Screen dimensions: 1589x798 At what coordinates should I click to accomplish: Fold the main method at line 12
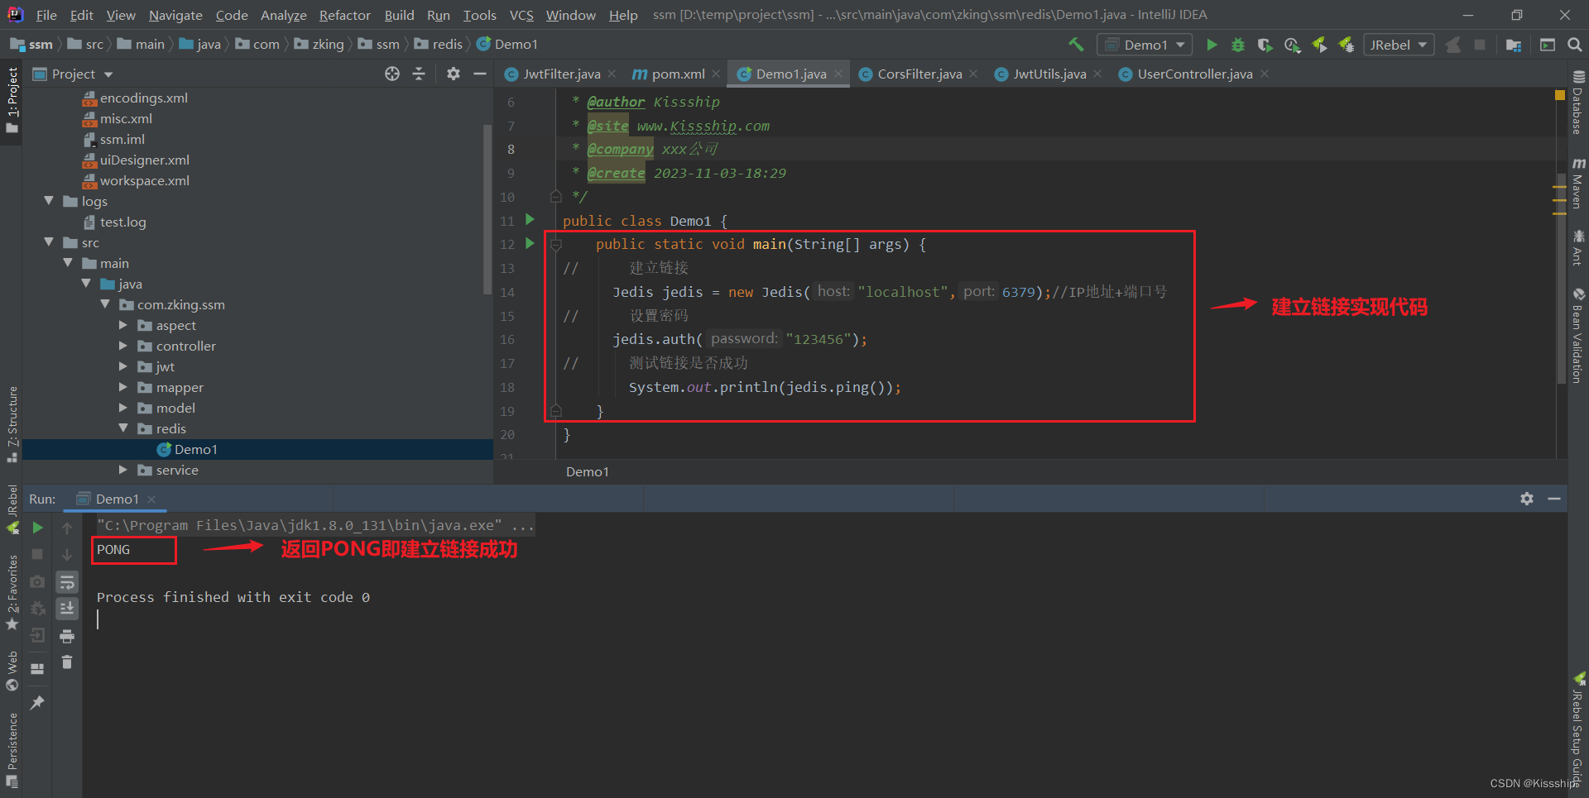click(x=556, y=244)
